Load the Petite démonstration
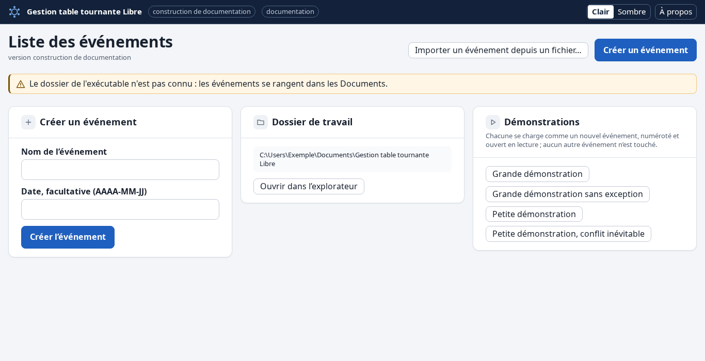The image size is (705, 361). pos(534,214)
